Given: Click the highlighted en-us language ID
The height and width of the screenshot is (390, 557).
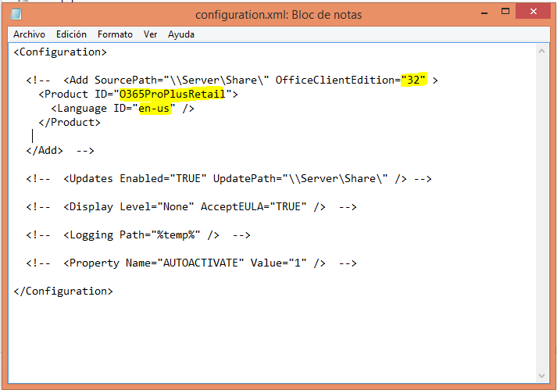Looking at the screenshot, I should (154, 109).
